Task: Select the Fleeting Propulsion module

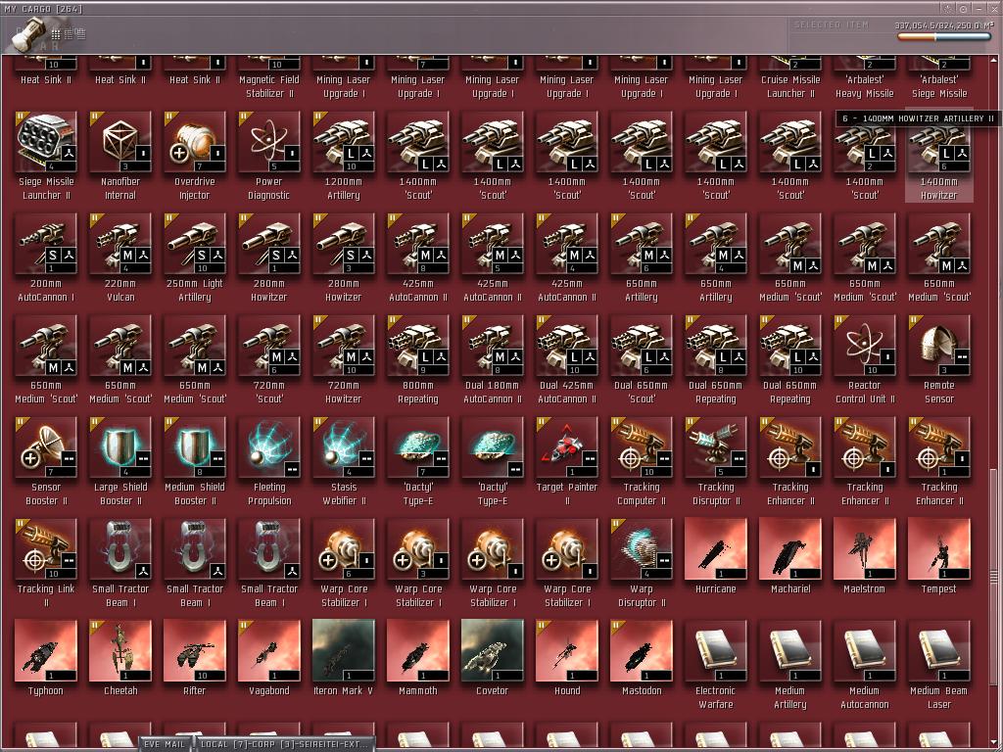Action: (x=269, y=461)
